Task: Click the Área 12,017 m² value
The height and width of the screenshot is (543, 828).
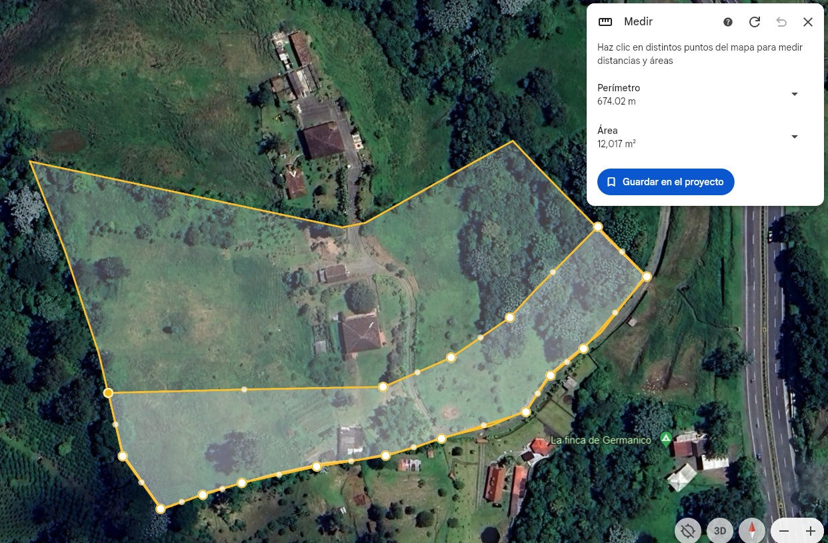Action: click(x=617, y=144)
